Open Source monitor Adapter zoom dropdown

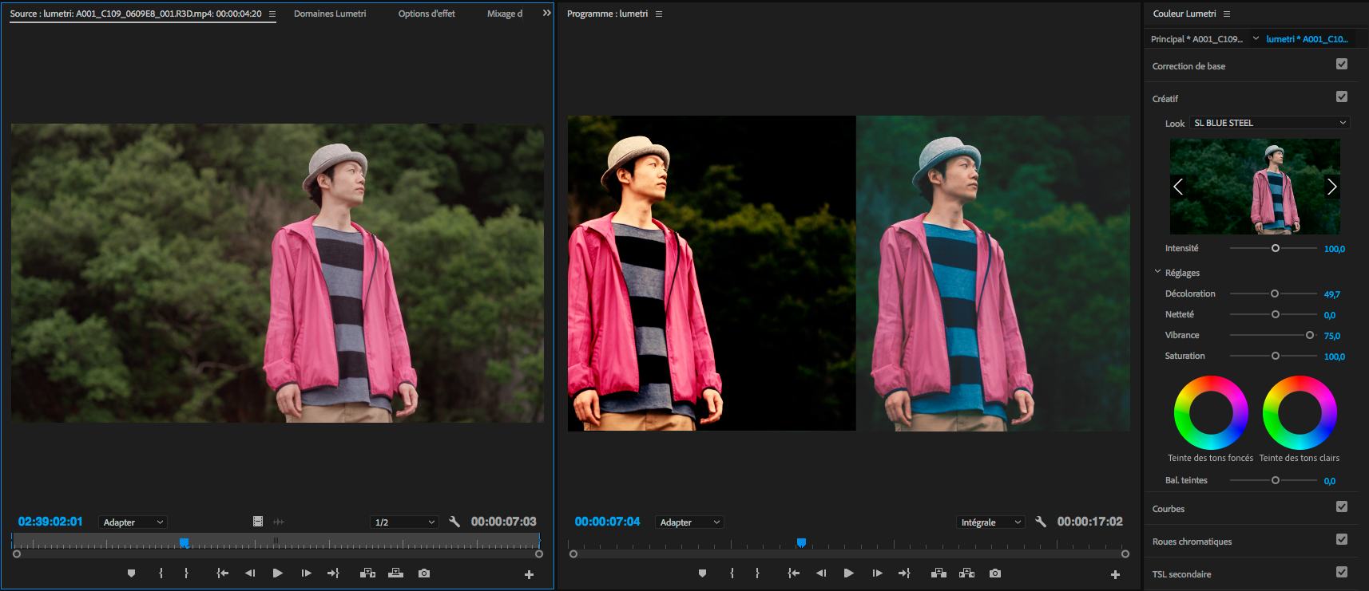click(133, 522)
